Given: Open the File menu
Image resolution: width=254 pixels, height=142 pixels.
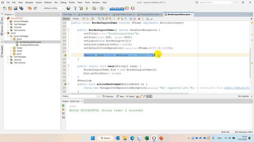Looking at the screenshot, I should (8, 2).
